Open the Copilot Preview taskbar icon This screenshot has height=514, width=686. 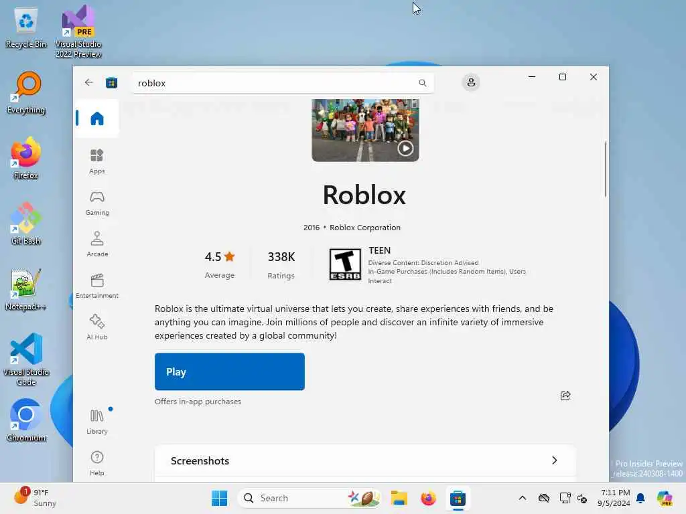click(x=665, y=498)
